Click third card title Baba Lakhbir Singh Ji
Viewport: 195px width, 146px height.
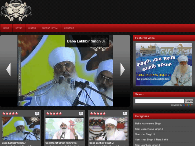tap(102, 143)
